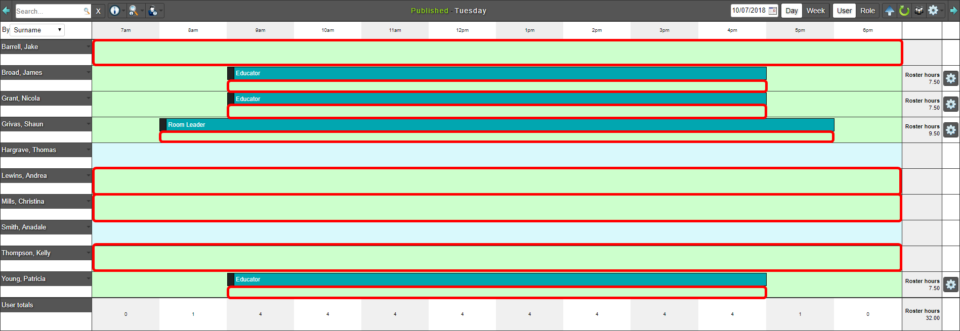Viewport: 960px width, 331px height.
Task: Expand the info icon dropdown
Action: pos(123,11)
